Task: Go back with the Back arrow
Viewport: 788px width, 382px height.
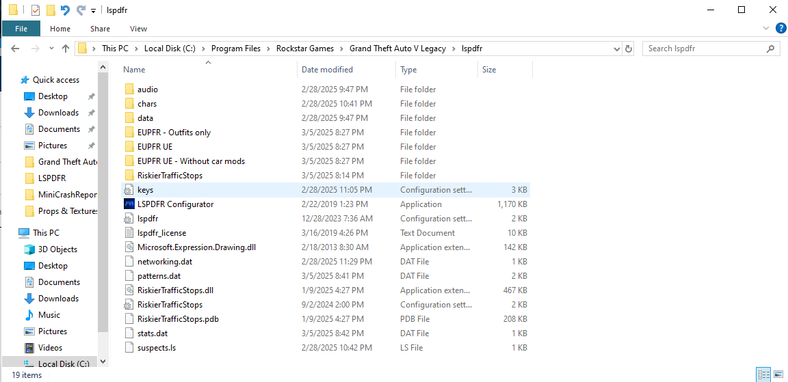Action: coord(15,49)
